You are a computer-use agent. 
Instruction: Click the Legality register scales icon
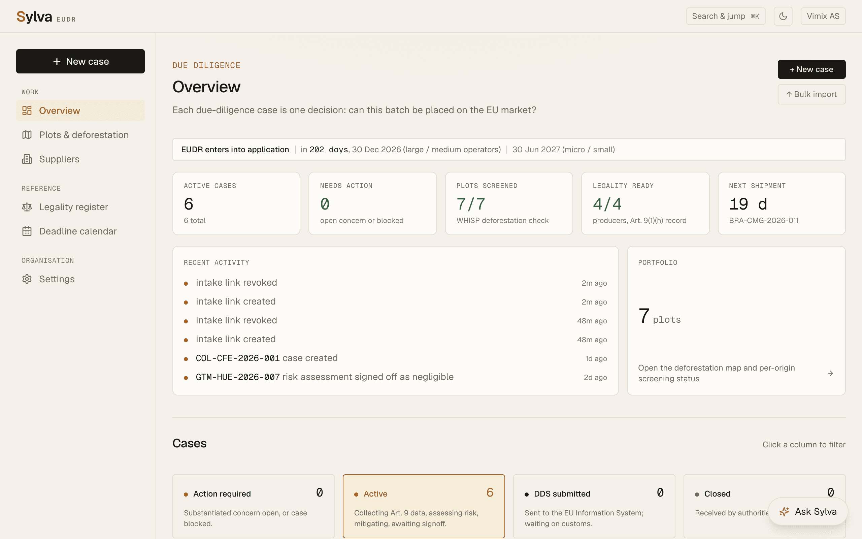coord(27,207)
